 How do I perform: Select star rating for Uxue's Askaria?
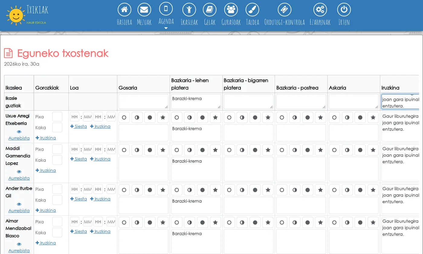pos(373,117)
